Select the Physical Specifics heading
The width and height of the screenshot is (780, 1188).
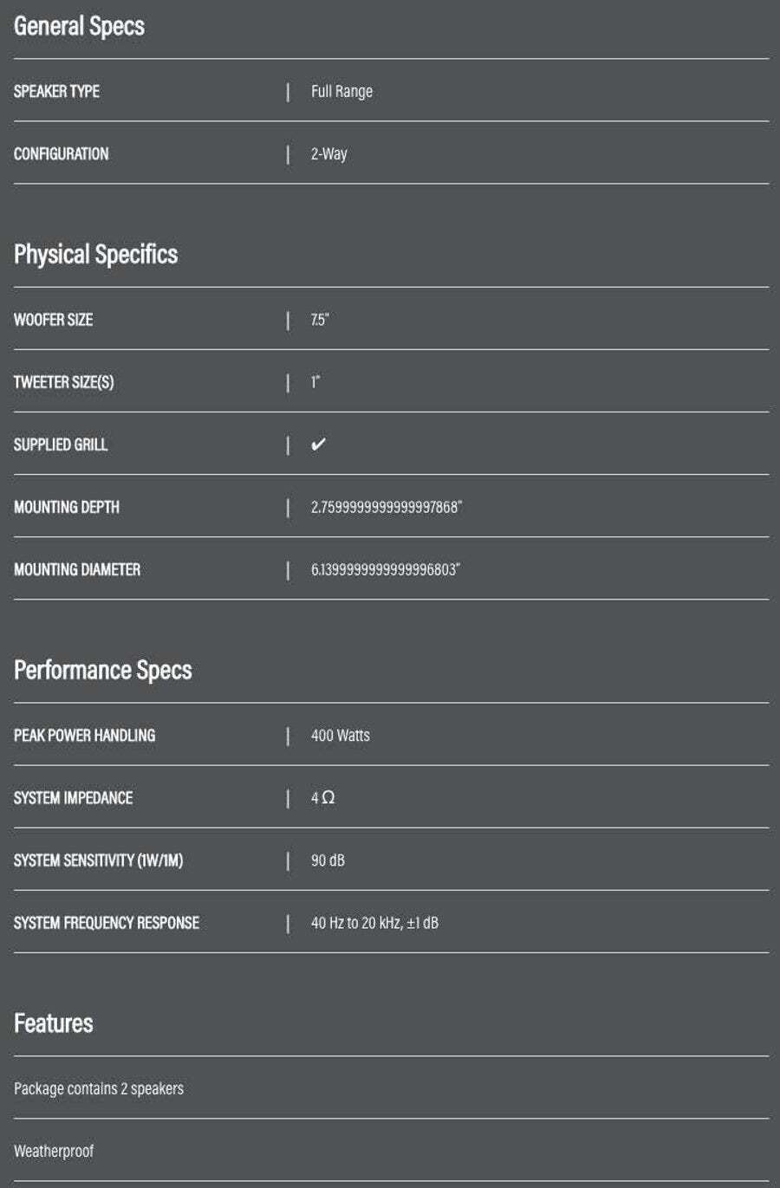95,254
